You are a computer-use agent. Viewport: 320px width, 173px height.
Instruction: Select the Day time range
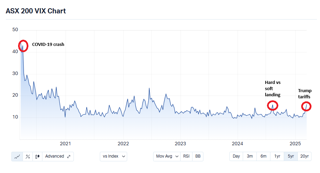coord(236,156)
